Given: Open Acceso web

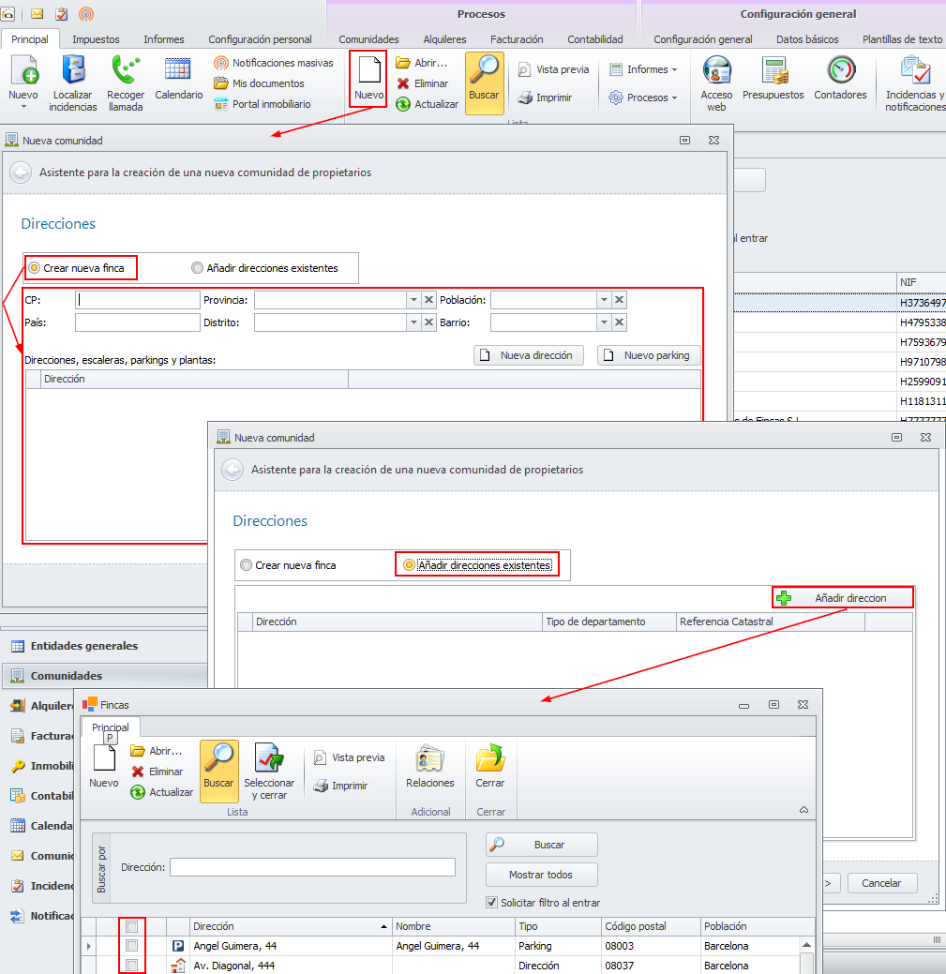Looking at the screenshot, I should pos(716,83).
